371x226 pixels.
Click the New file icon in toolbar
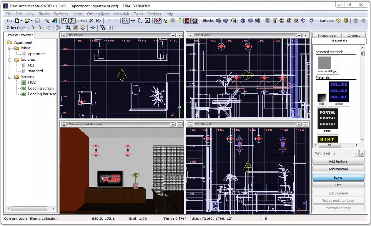[17, 21]
